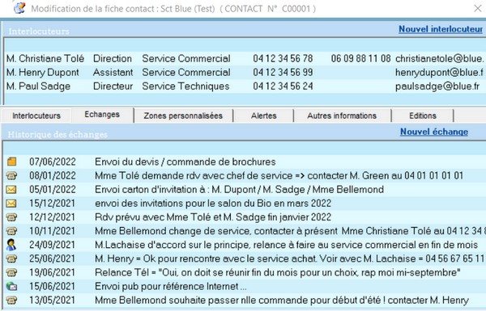Click the phone icon on the 08/01/2022 exchange

(12, 175)
